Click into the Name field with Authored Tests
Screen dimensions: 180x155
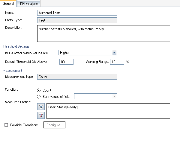coord(77,13)
